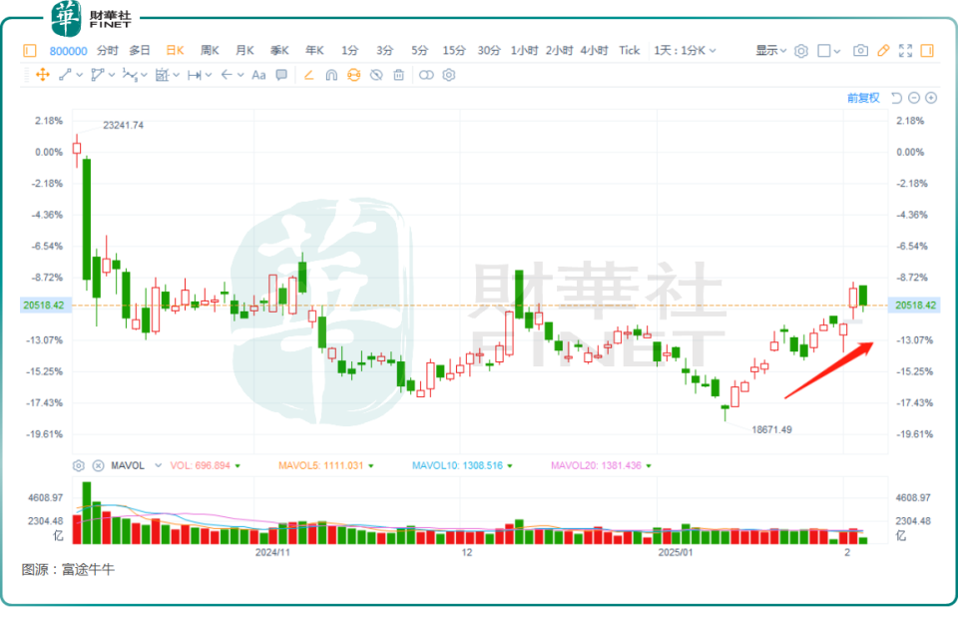Expand the polygon tool dropdown arrow

(x=112, y=75)
